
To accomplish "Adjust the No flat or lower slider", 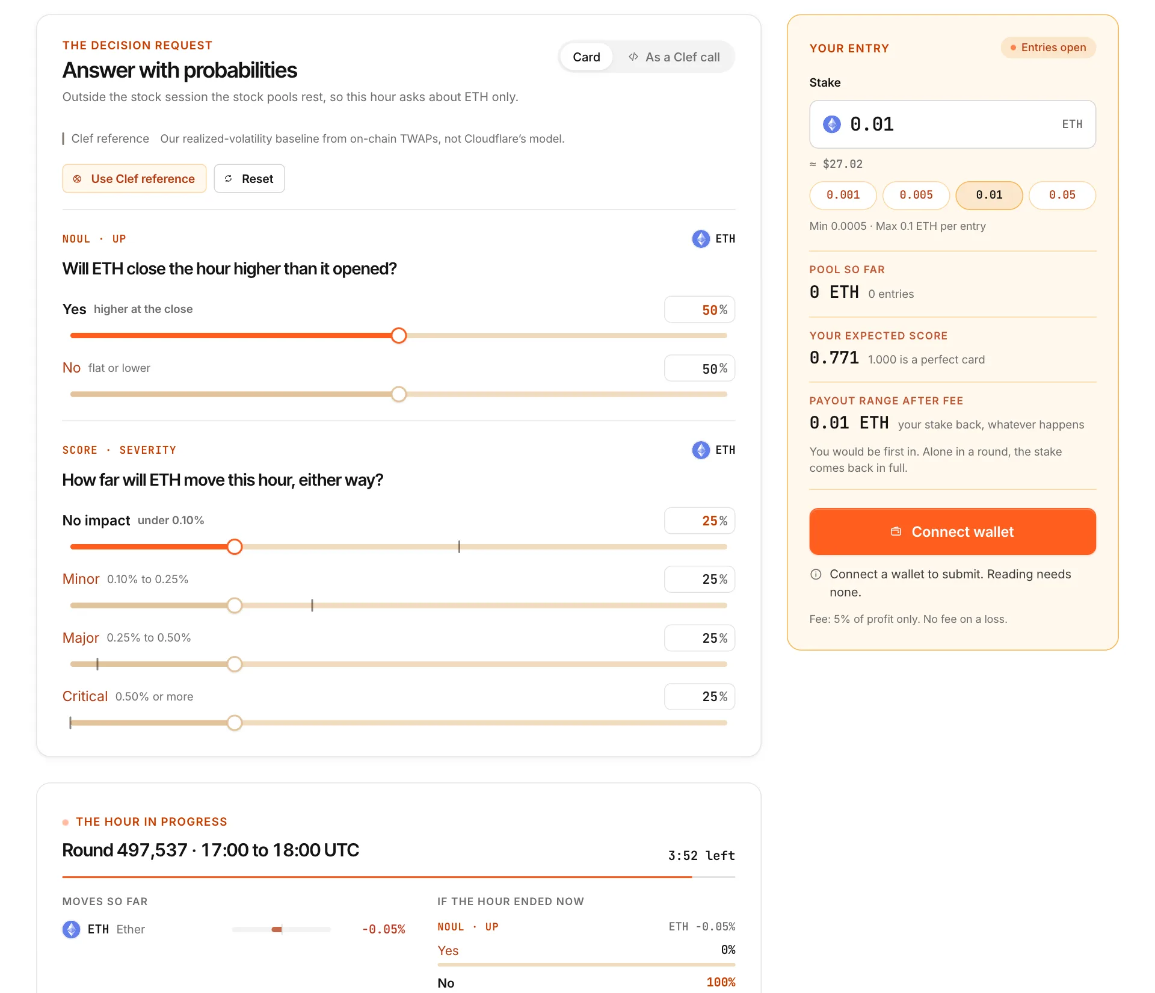I will point(398,394).
